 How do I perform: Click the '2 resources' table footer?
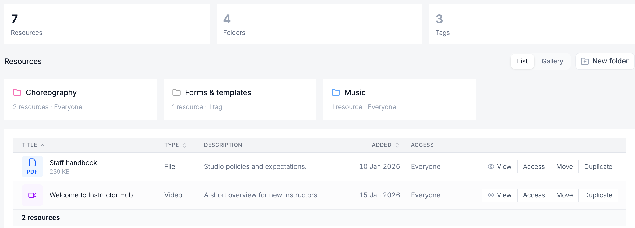[x=41, y=218]
